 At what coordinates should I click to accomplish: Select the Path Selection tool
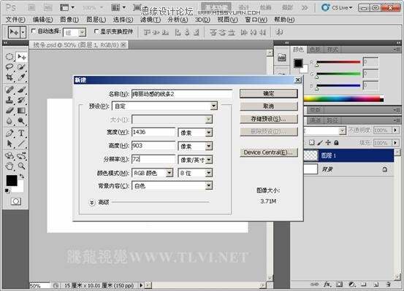tap(9, 144)
